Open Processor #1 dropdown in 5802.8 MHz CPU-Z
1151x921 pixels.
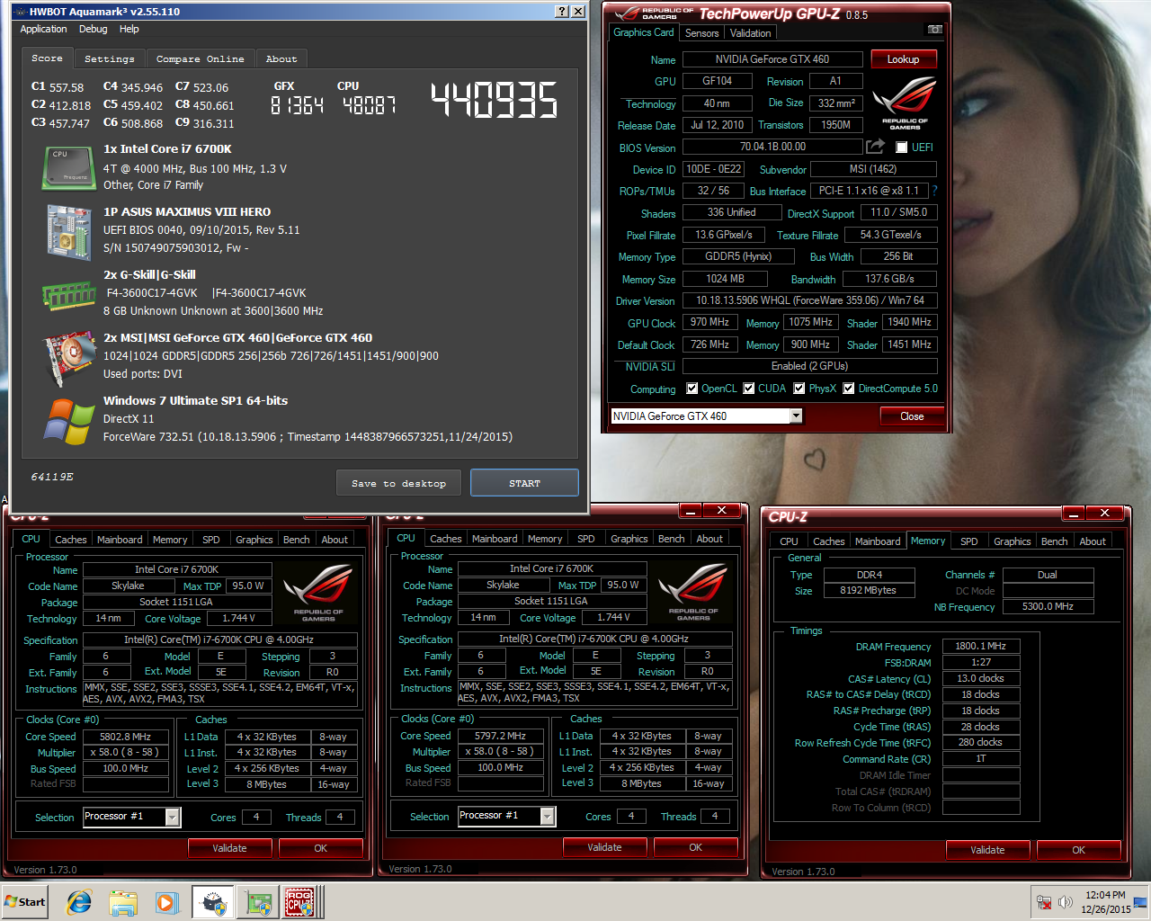[173, 817]
